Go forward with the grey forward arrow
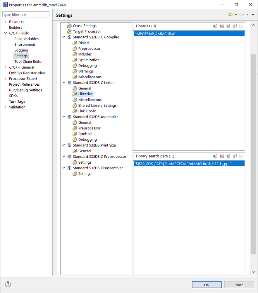 click(x=242, y=15)
